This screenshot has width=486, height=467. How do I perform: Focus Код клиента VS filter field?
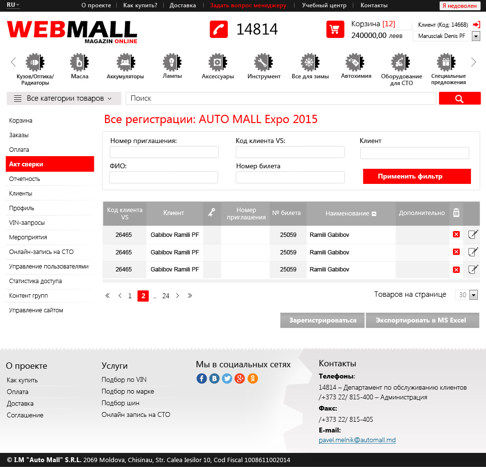coord(290,152)
